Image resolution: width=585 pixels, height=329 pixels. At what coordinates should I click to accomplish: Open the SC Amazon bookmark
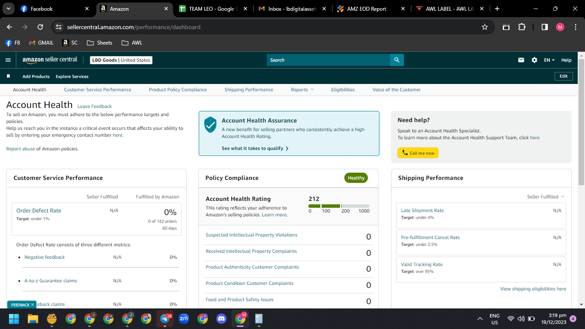pyautogui.click(x=70, y=43)
